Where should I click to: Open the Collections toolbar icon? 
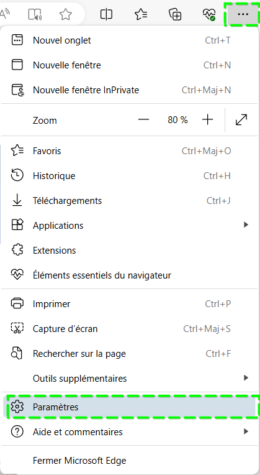(x=175, y=14)
